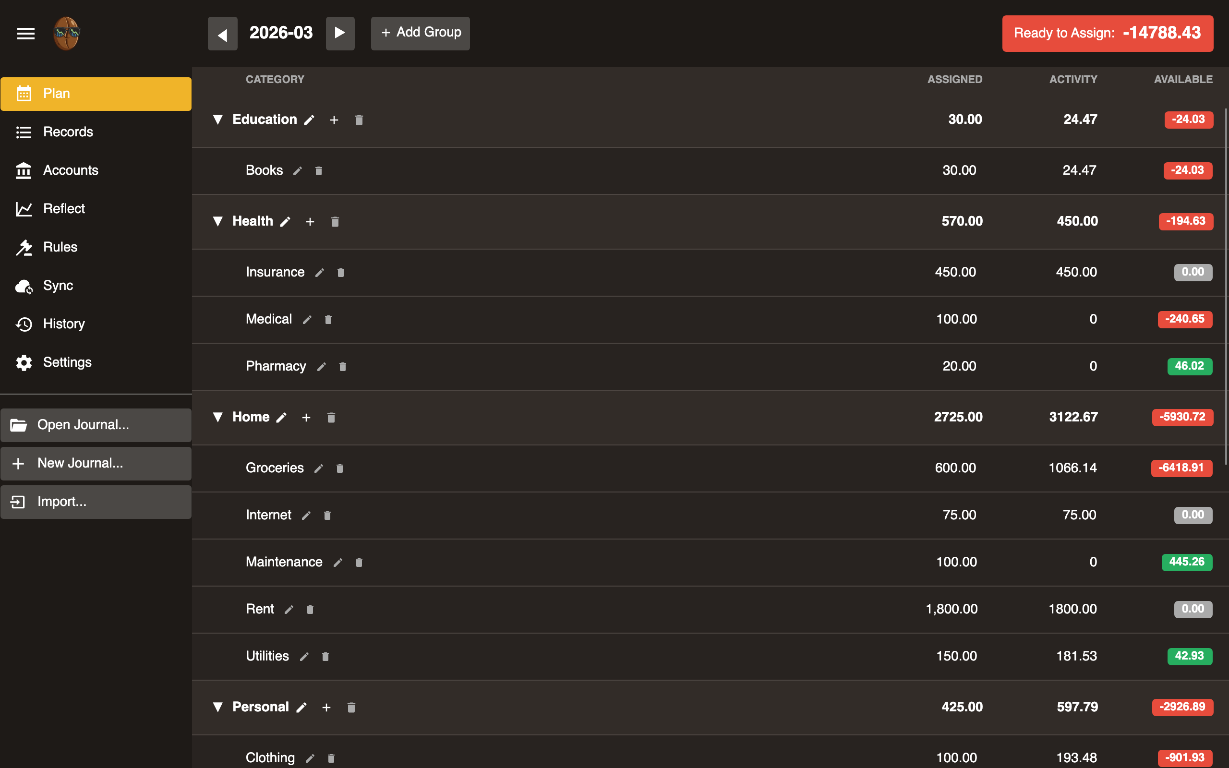This screenshot has height=768, width=1229.
Task: Click the pencil icon next to Education
Action: 309,120
